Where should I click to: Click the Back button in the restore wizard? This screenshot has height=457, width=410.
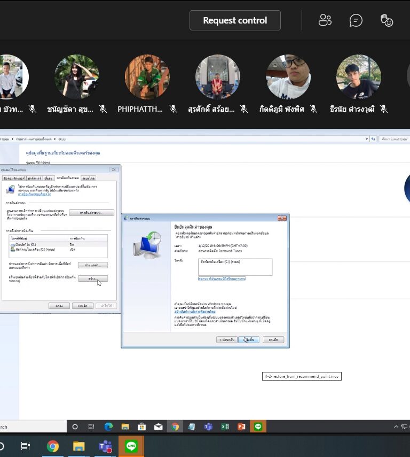227,339
